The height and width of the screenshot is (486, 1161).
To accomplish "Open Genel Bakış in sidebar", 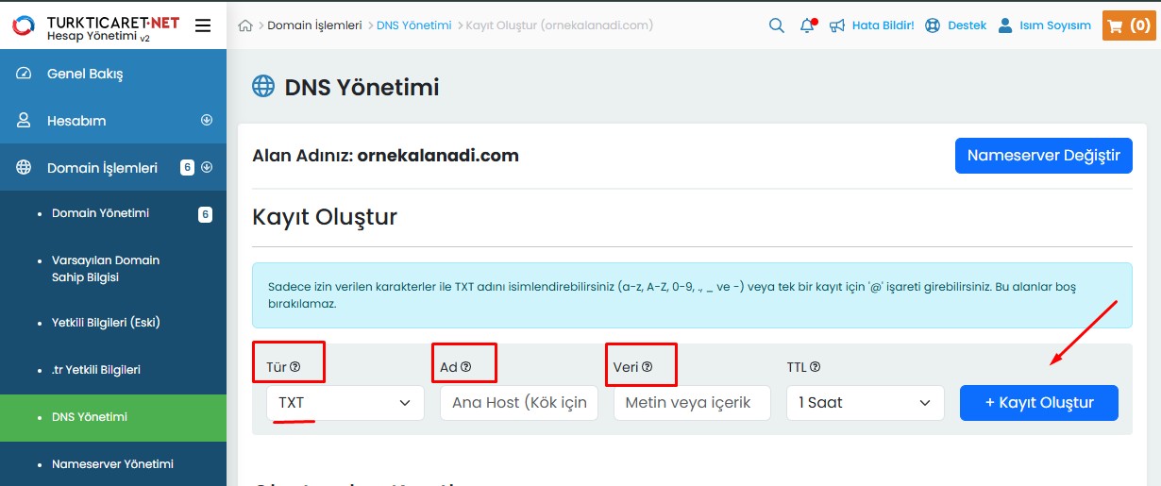I will pos(85,74).
